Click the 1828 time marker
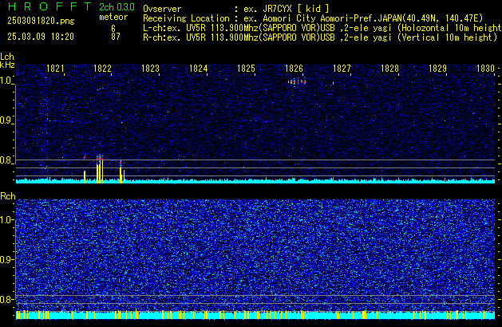 (389, 69)
